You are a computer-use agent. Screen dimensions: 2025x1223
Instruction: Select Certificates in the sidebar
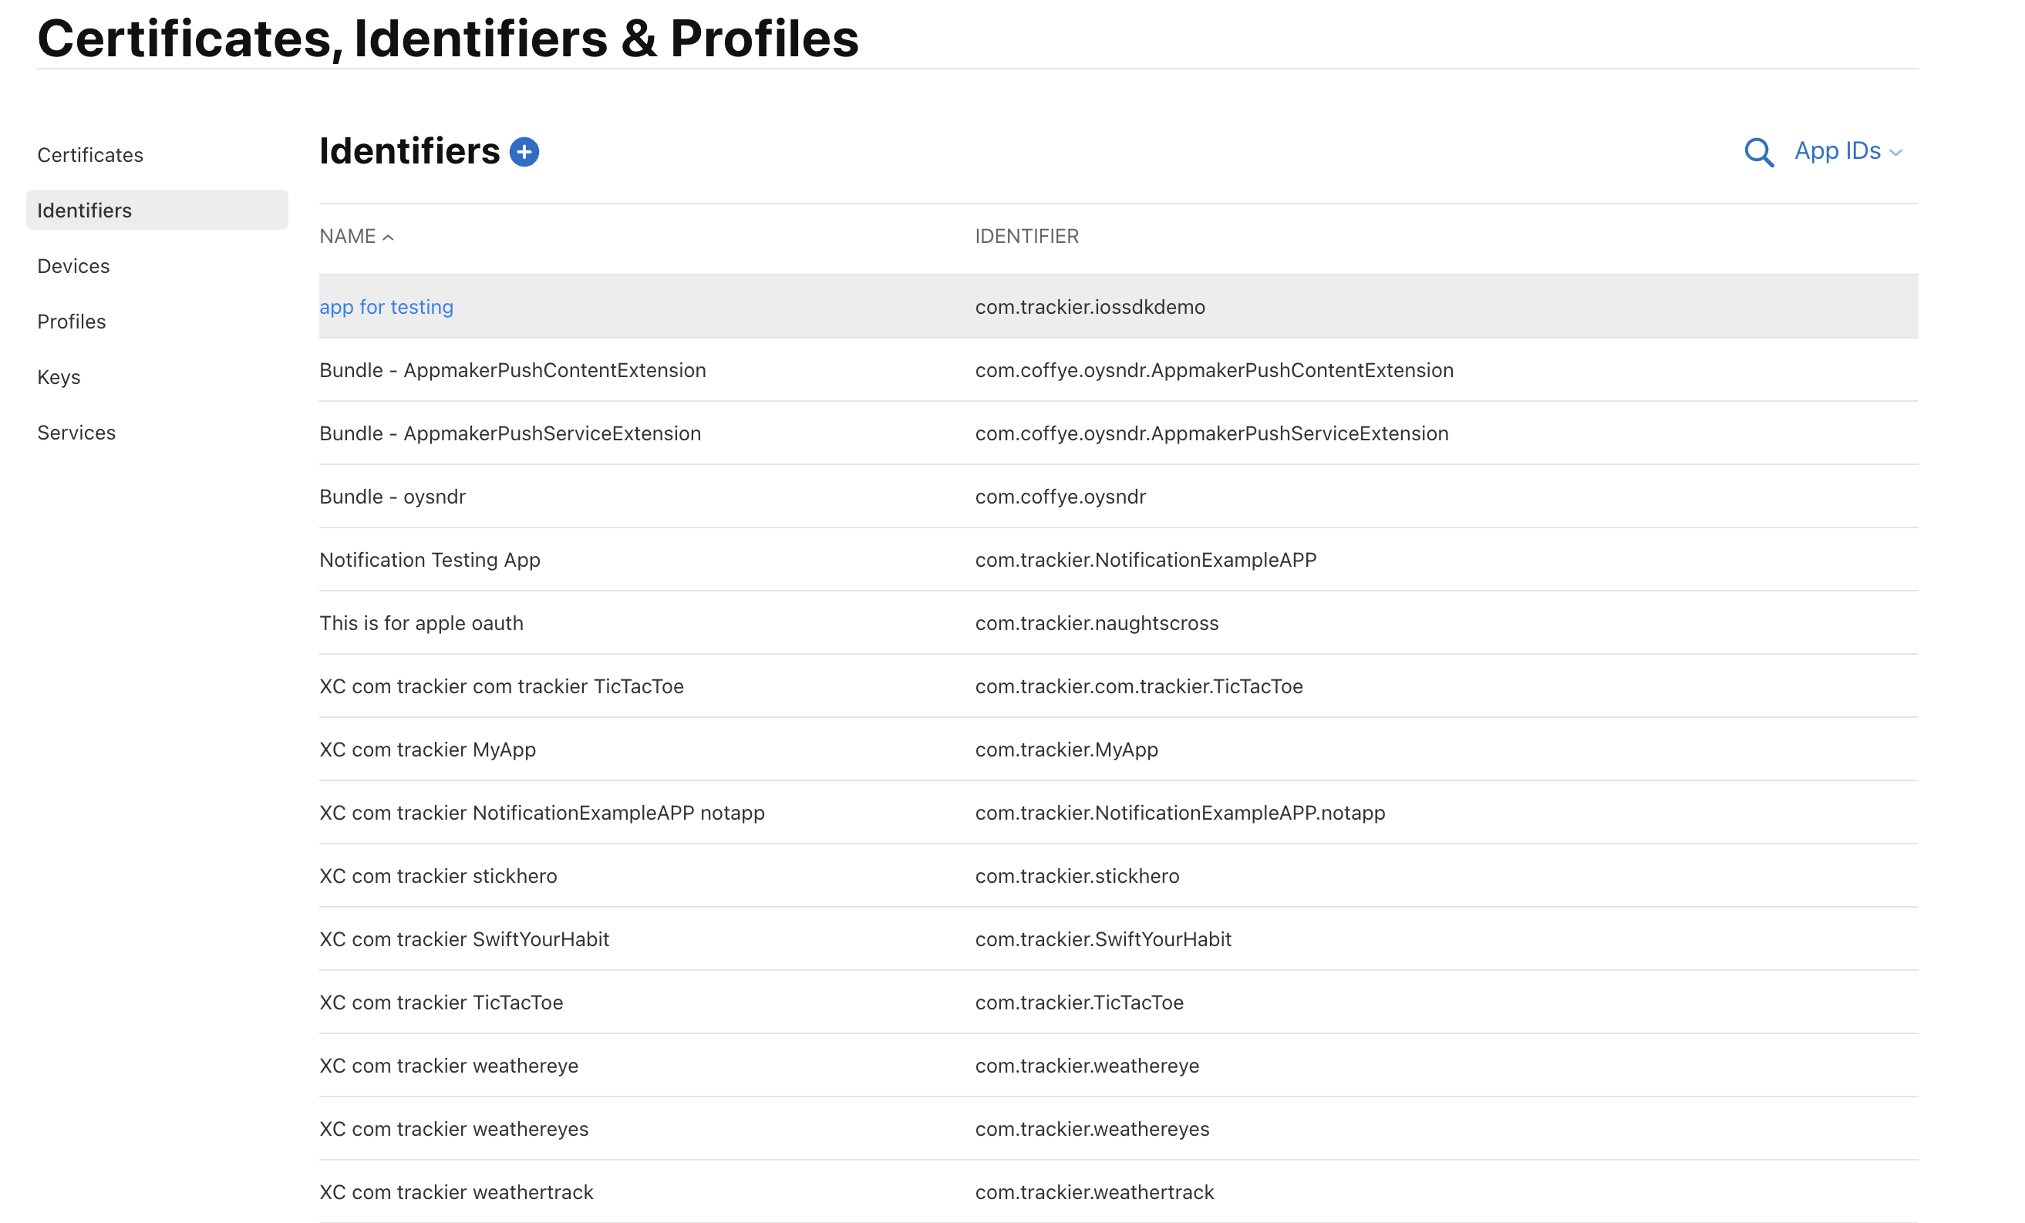click(x=90, y=154)
